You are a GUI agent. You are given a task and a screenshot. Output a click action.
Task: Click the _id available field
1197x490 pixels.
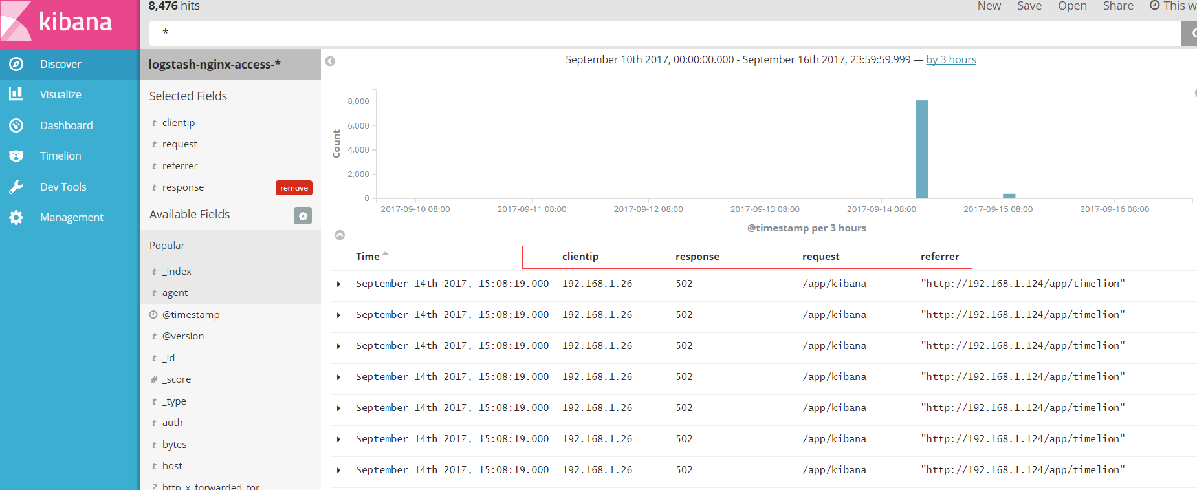[168, 358]
